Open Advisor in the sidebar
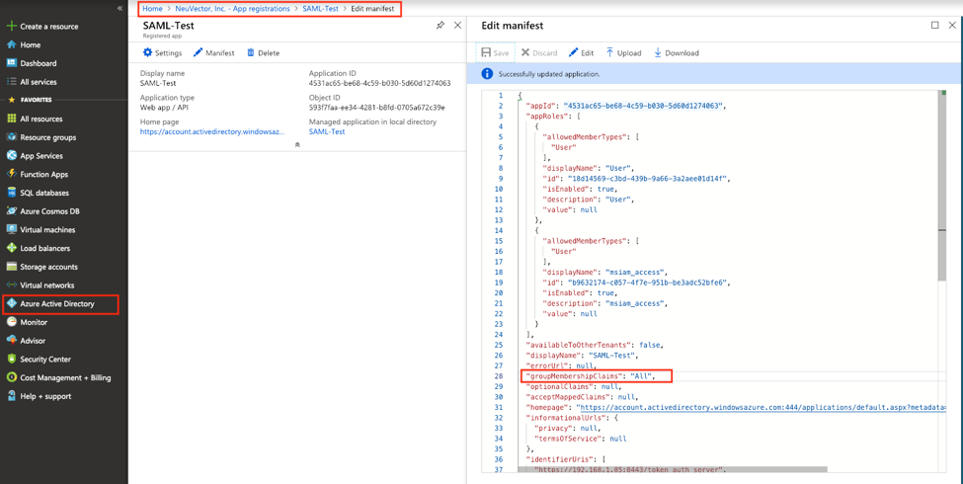 pos(33,340)
